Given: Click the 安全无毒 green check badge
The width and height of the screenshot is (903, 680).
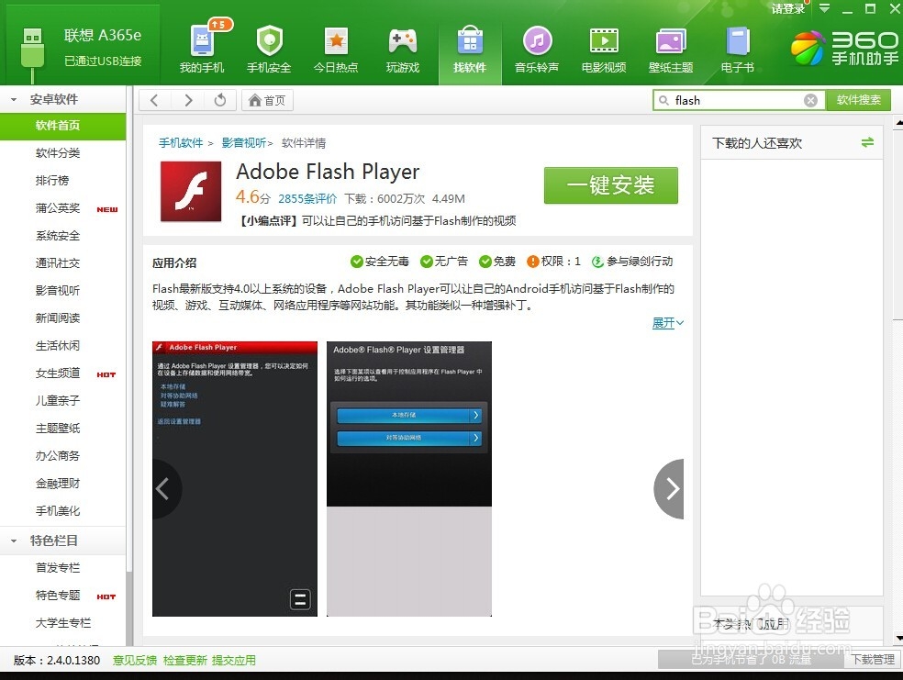Looking at the screenshot, I should click(x=380, y=262).
